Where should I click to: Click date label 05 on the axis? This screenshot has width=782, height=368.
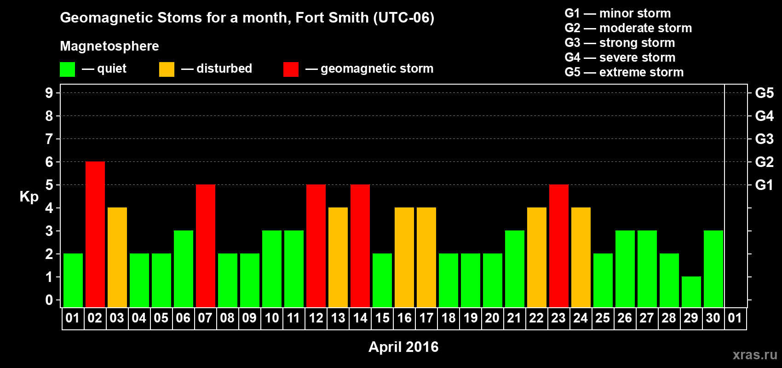[161, 318]
